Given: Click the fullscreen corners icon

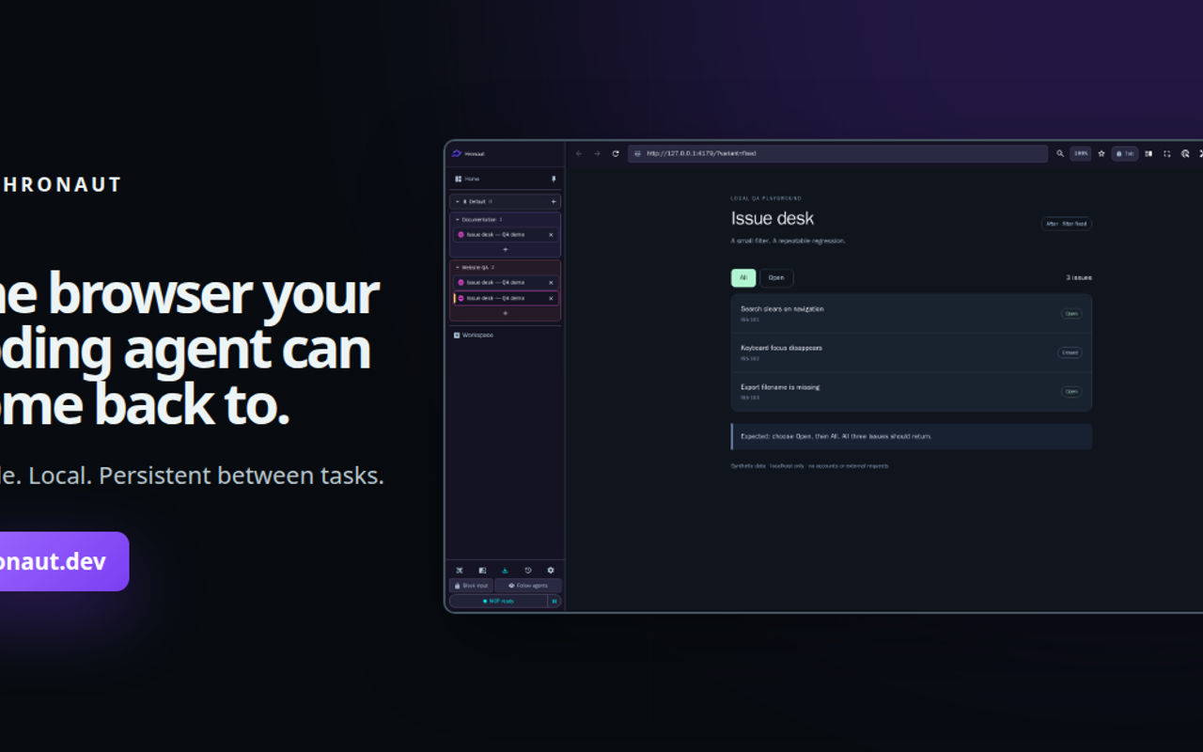Looking at the screenshot, I should point(1167,153).
